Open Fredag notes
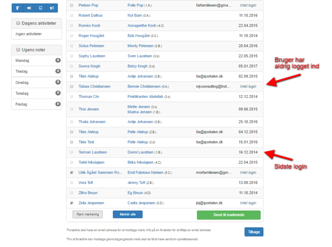The height and width of the screenshot is (247, 332). 37,104
